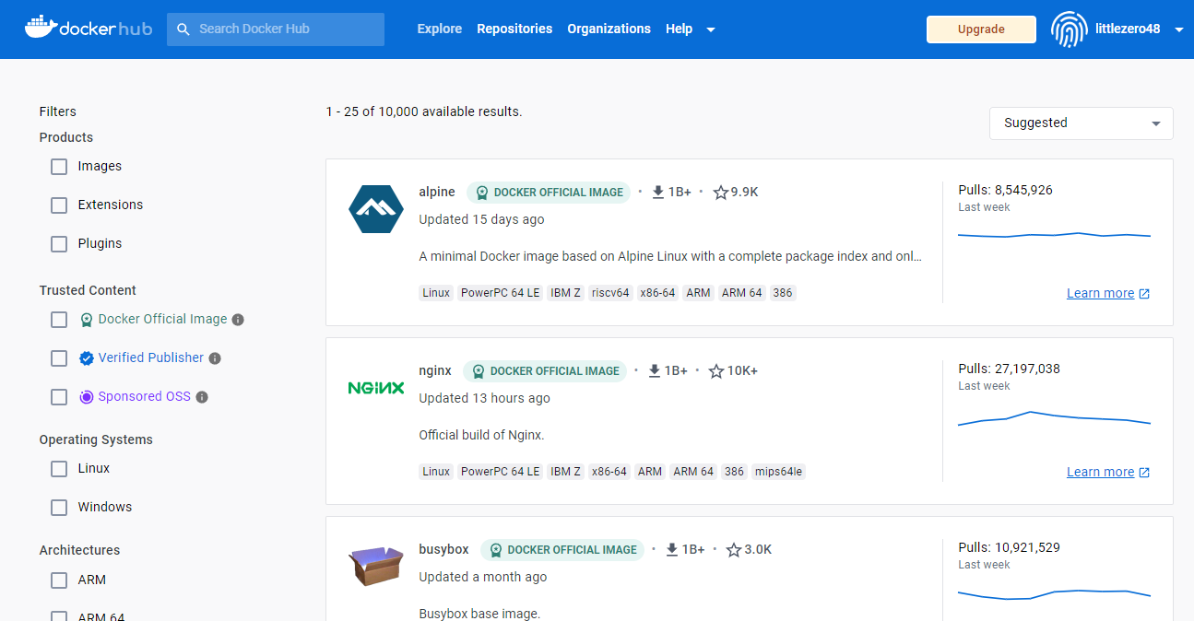Click nginx's Official Image badge icon

(478, 371)
